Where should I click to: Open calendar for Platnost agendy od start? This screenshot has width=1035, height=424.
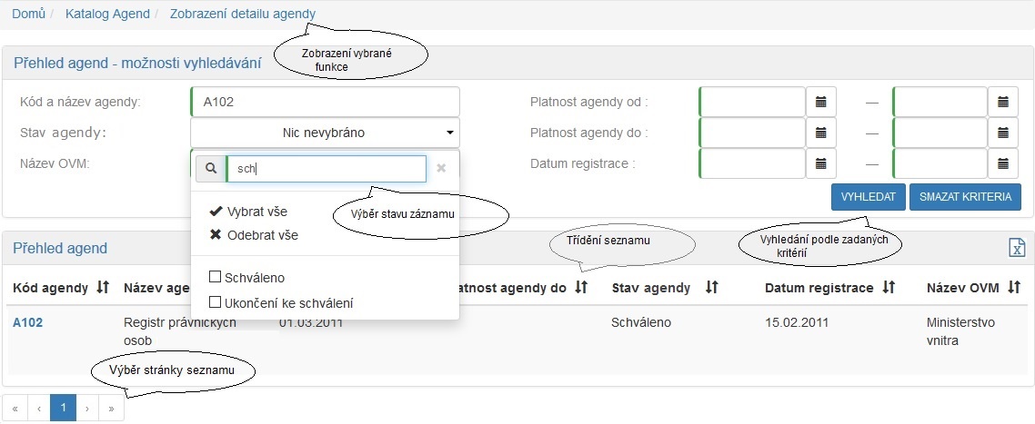820,102
